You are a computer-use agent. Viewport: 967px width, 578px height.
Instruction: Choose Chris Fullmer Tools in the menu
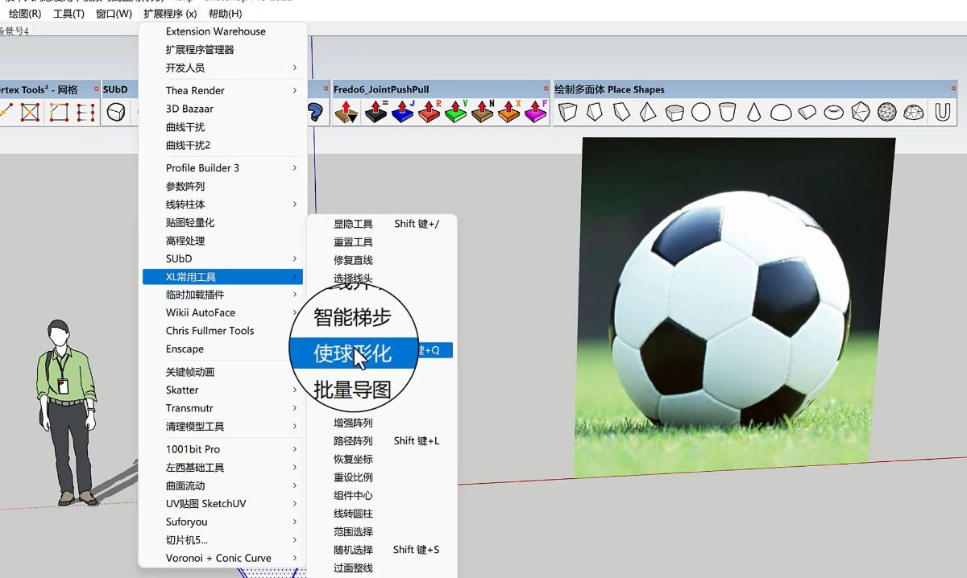tap(223, 331)
